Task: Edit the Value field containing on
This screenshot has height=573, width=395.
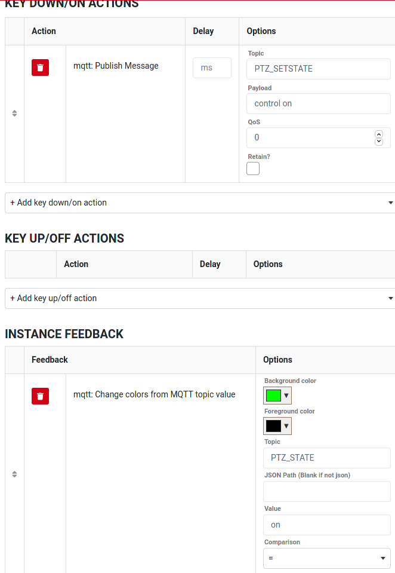Action: (327, 525)
